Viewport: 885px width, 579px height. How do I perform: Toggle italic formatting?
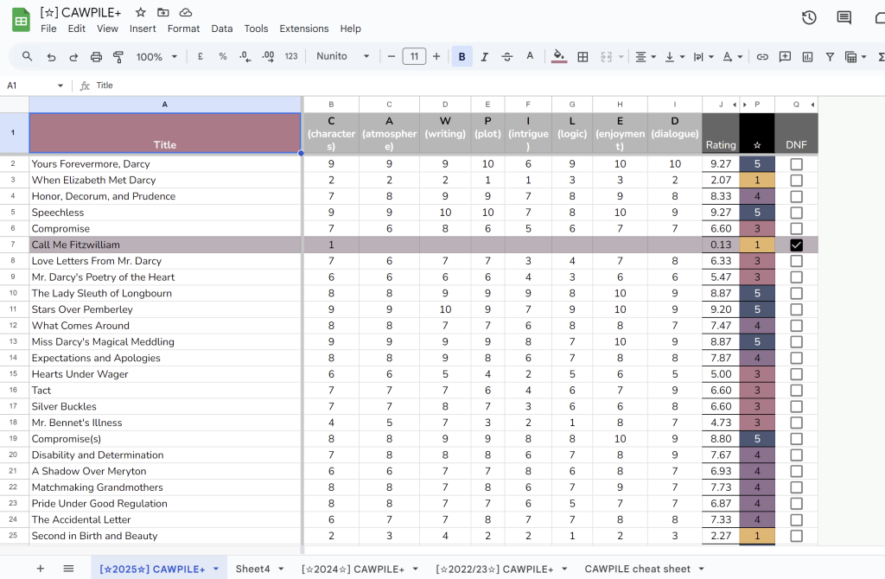[x=484, y=57]
